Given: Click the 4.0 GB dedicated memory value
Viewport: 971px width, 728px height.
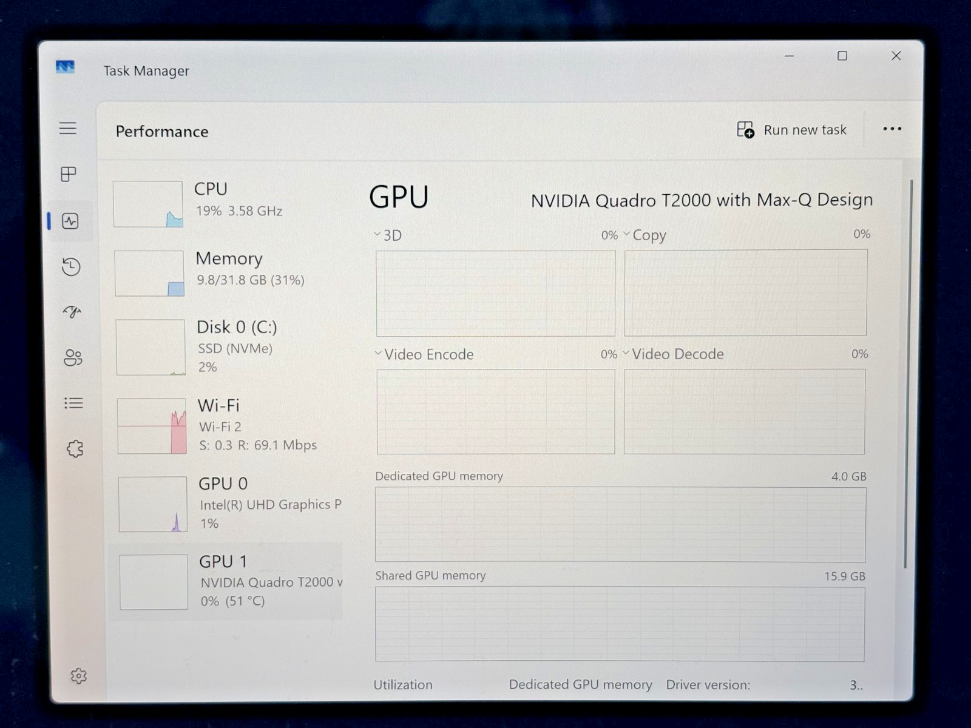Looking at the screenshot, I should pos(849,477).
